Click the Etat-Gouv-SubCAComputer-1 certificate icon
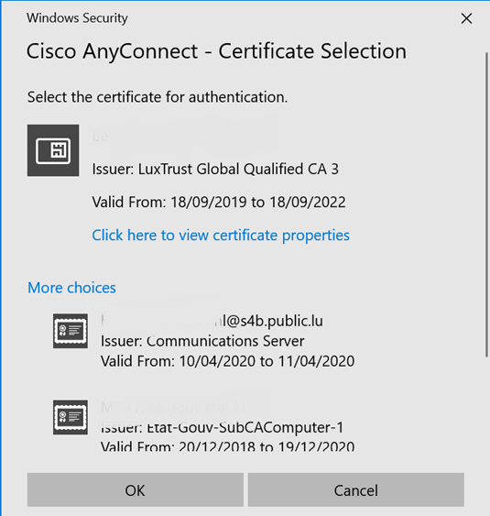 (71, 417)
